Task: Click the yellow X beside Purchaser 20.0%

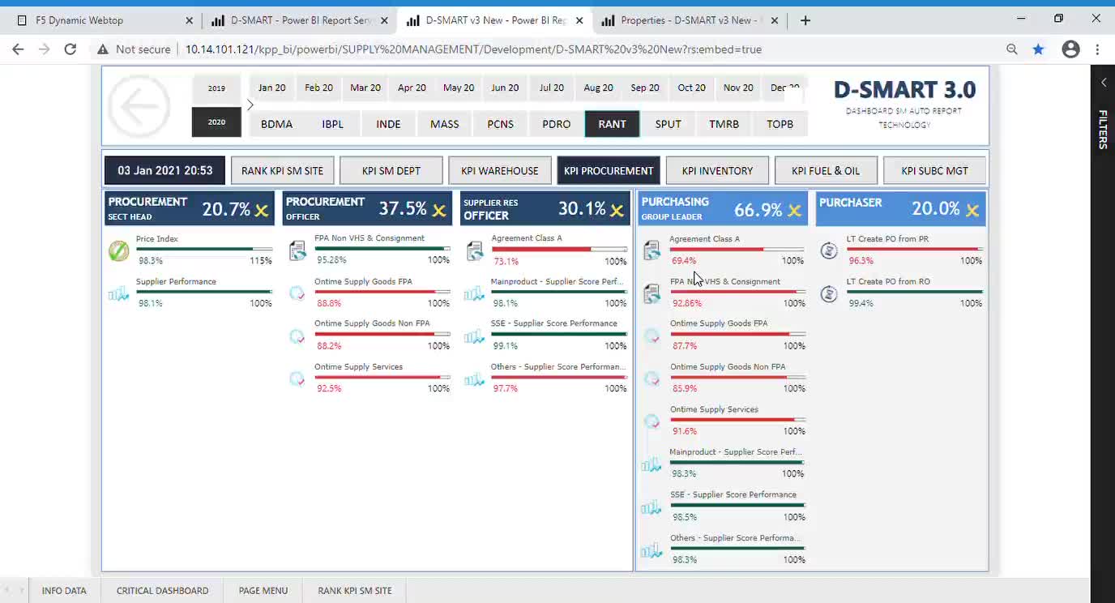Action: (972, 211)
